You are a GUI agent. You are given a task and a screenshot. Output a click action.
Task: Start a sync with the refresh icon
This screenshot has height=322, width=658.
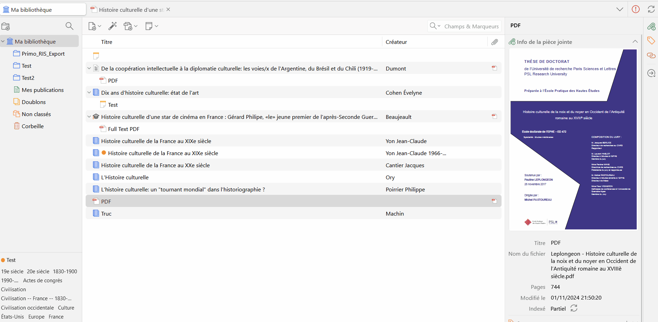[651, 9]
